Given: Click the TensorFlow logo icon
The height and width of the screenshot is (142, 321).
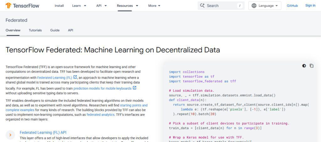Looking at the screenshot, I should click(x=8, y=6).
